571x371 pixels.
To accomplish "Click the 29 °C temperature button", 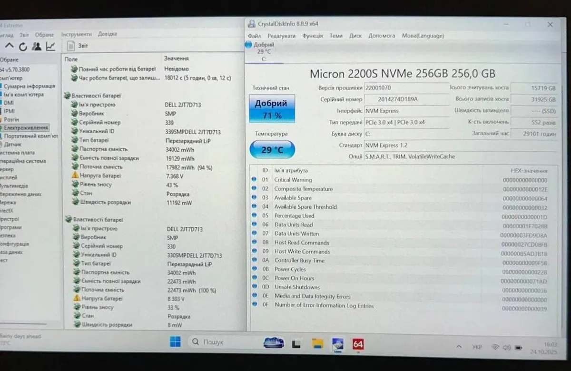I will (x=272, y=150).
